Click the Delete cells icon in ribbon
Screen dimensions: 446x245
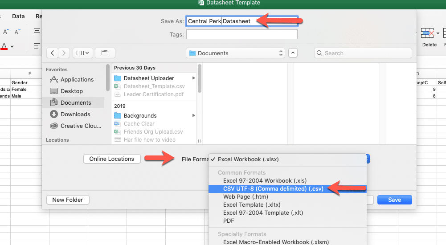click(427, 33)
